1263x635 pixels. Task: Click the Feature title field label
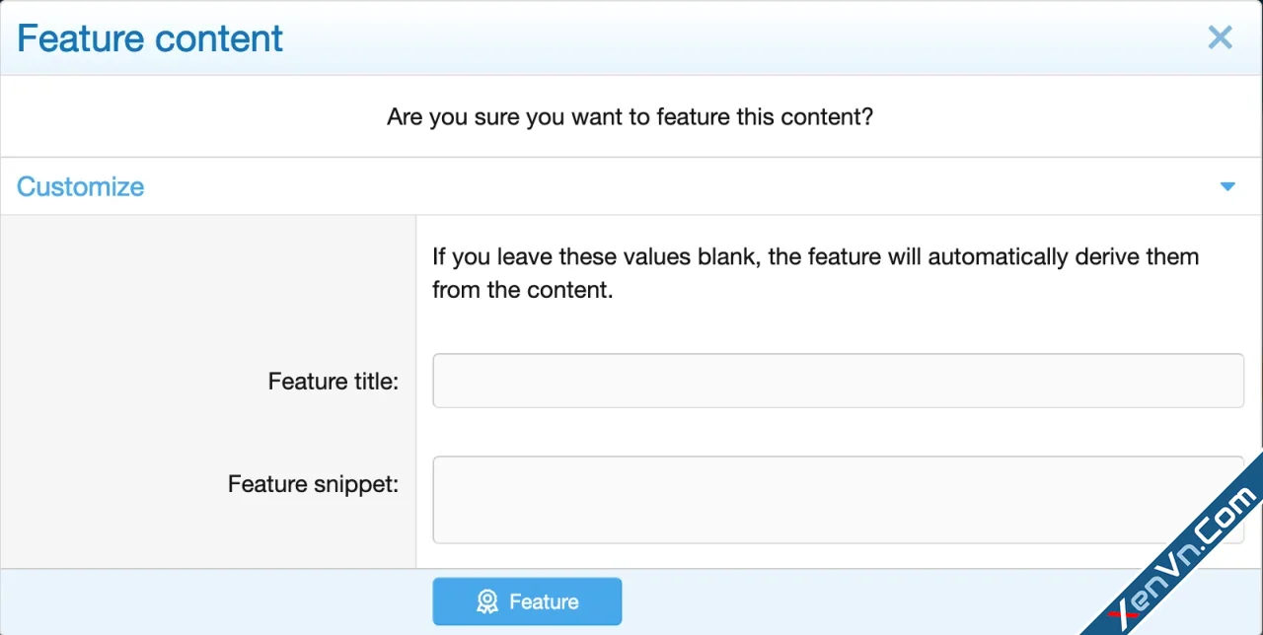[x=333, y=381]
